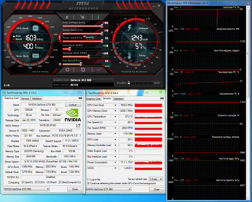
Task: Click the BIOS Version share/export icon in GPU-Z
Action: [78, 125]
